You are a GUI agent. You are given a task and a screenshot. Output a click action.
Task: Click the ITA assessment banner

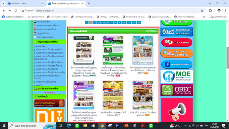177,32
